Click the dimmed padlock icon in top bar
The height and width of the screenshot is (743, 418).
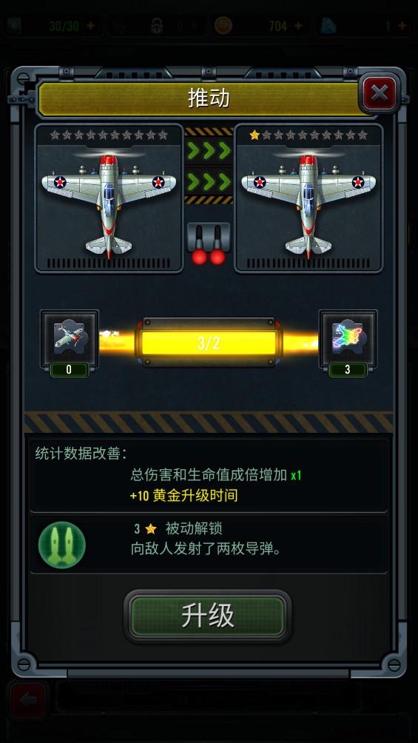point(157,26)
